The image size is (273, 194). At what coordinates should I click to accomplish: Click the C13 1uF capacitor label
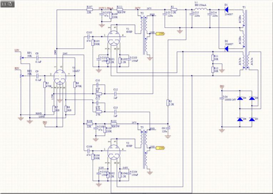click(115, 108)
